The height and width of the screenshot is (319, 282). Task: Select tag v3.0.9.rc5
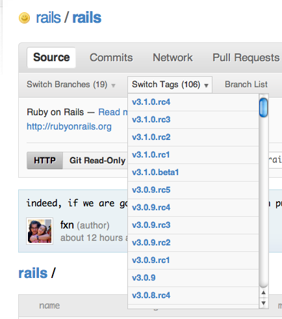193,190
